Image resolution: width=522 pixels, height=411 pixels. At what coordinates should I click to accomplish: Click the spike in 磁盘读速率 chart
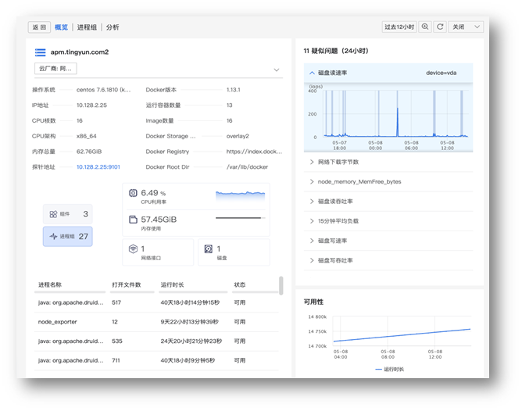[x=398, y=121]
